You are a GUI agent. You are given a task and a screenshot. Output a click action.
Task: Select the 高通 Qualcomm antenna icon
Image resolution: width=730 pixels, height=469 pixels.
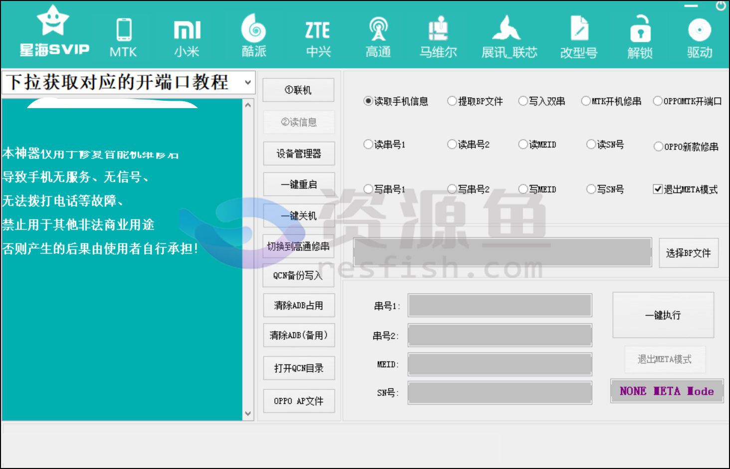click(378, 37)
